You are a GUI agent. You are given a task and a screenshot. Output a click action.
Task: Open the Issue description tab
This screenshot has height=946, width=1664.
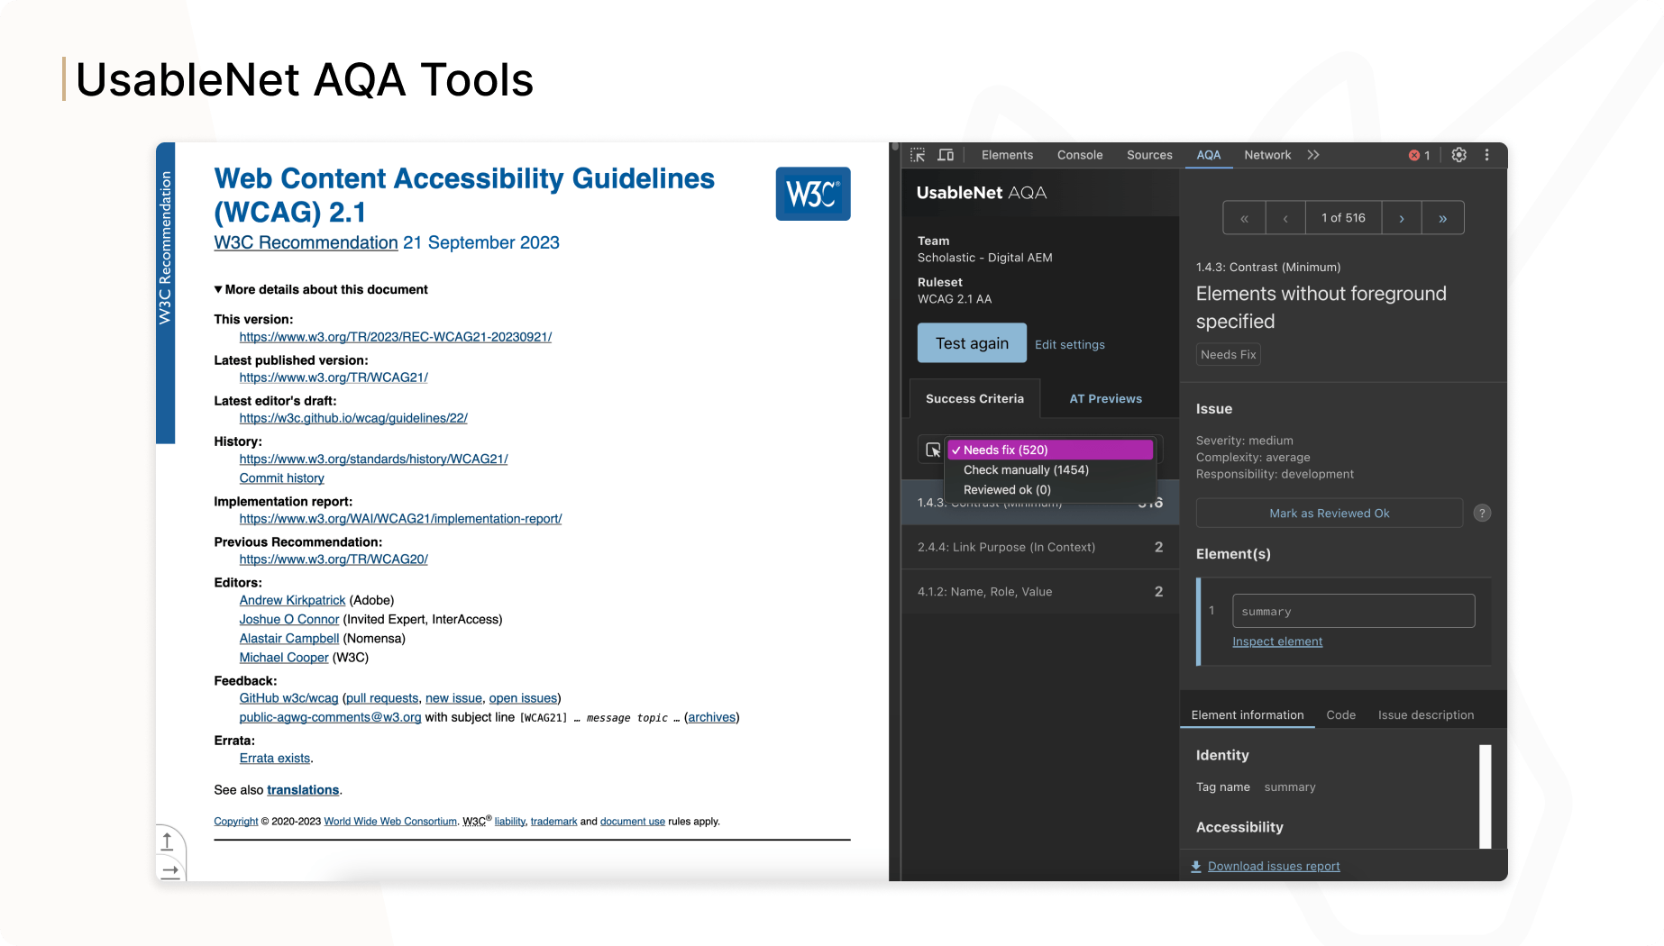[1426, 715]
